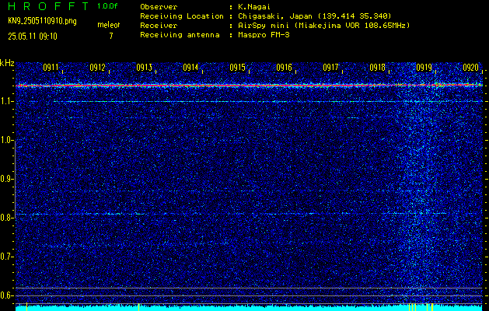The width and height of the screenshot is (489, 311).
Task: Select the 1.0 frequency axis label
Action: (x=6, y=141)
